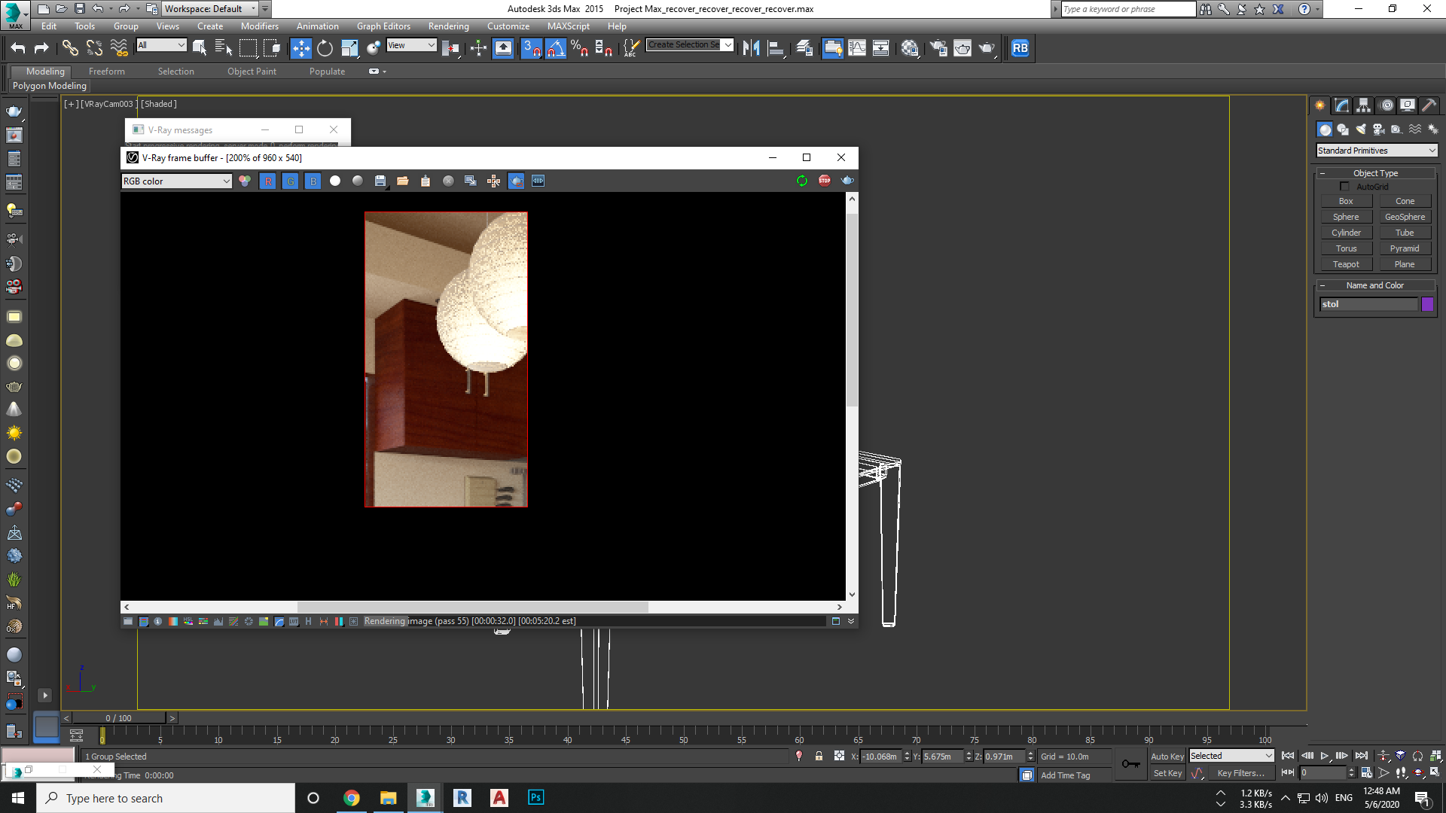Click the Redo arrow in main toolbar
This screenshot has width=1446, height=813.
click(x=41, y=48)
